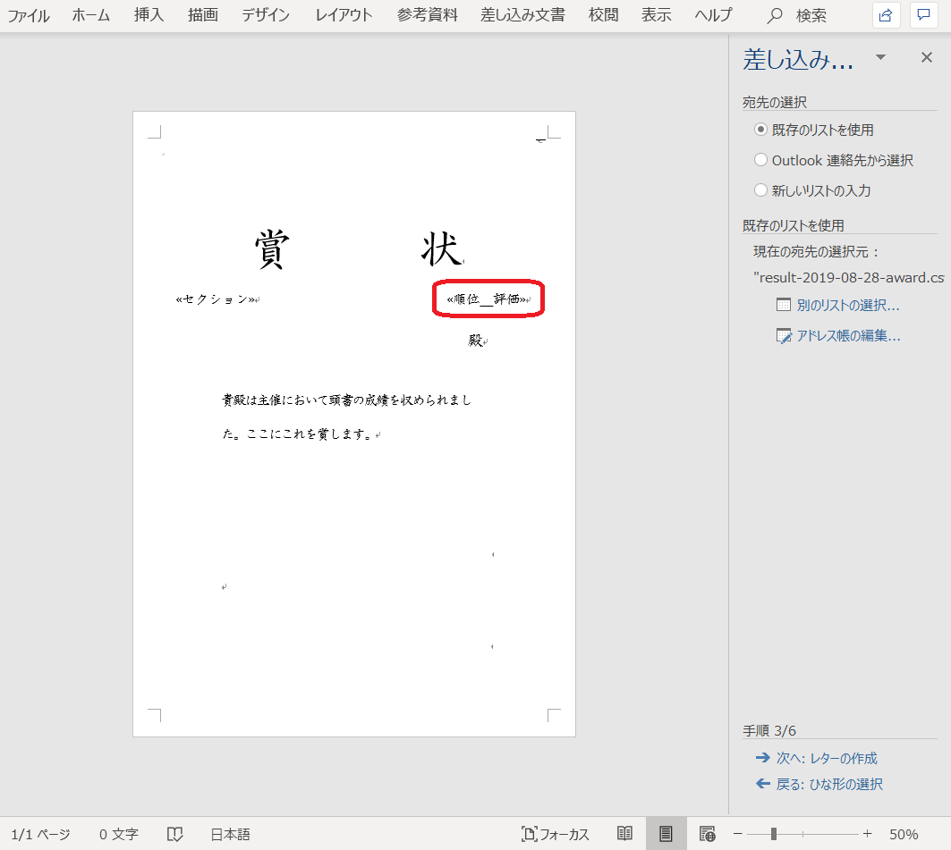Select the 既存のリストを使用 radio button
The width and height of the screenshot is (951, 850).
(761, 130)
